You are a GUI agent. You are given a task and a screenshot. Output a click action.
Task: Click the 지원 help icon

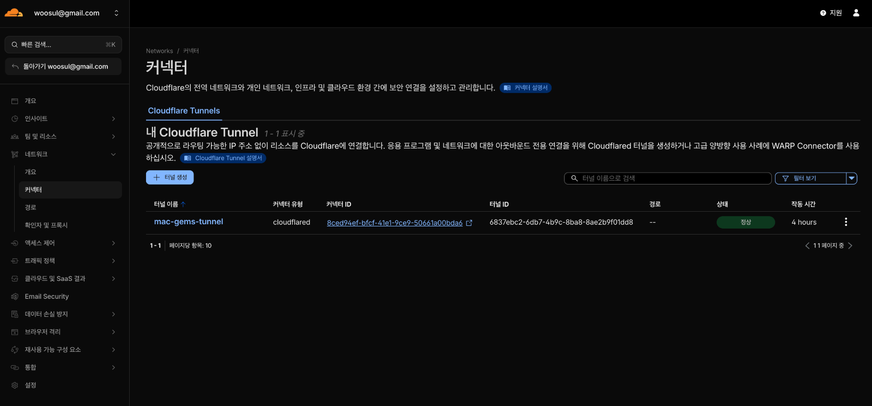point(823,13)
